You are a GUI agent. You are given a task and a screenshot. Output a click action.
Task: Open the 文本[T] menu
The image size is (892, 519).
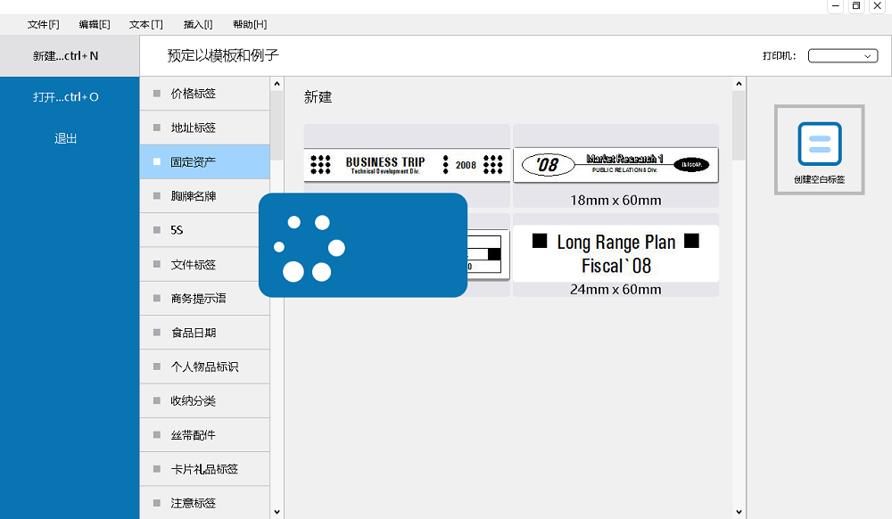pos(145,24)
